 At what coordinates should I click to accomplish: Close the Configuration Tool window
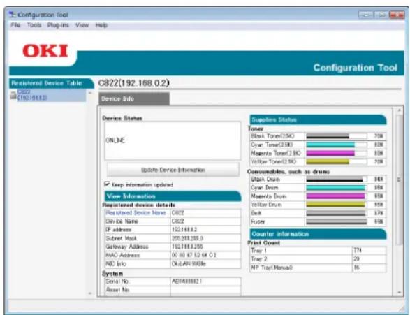pyautogui.click(x=397, y=15)
